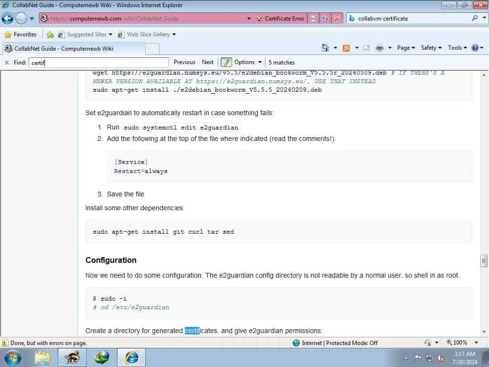
Task: Open the Certificate Error security report
Action: pos(281,19)
